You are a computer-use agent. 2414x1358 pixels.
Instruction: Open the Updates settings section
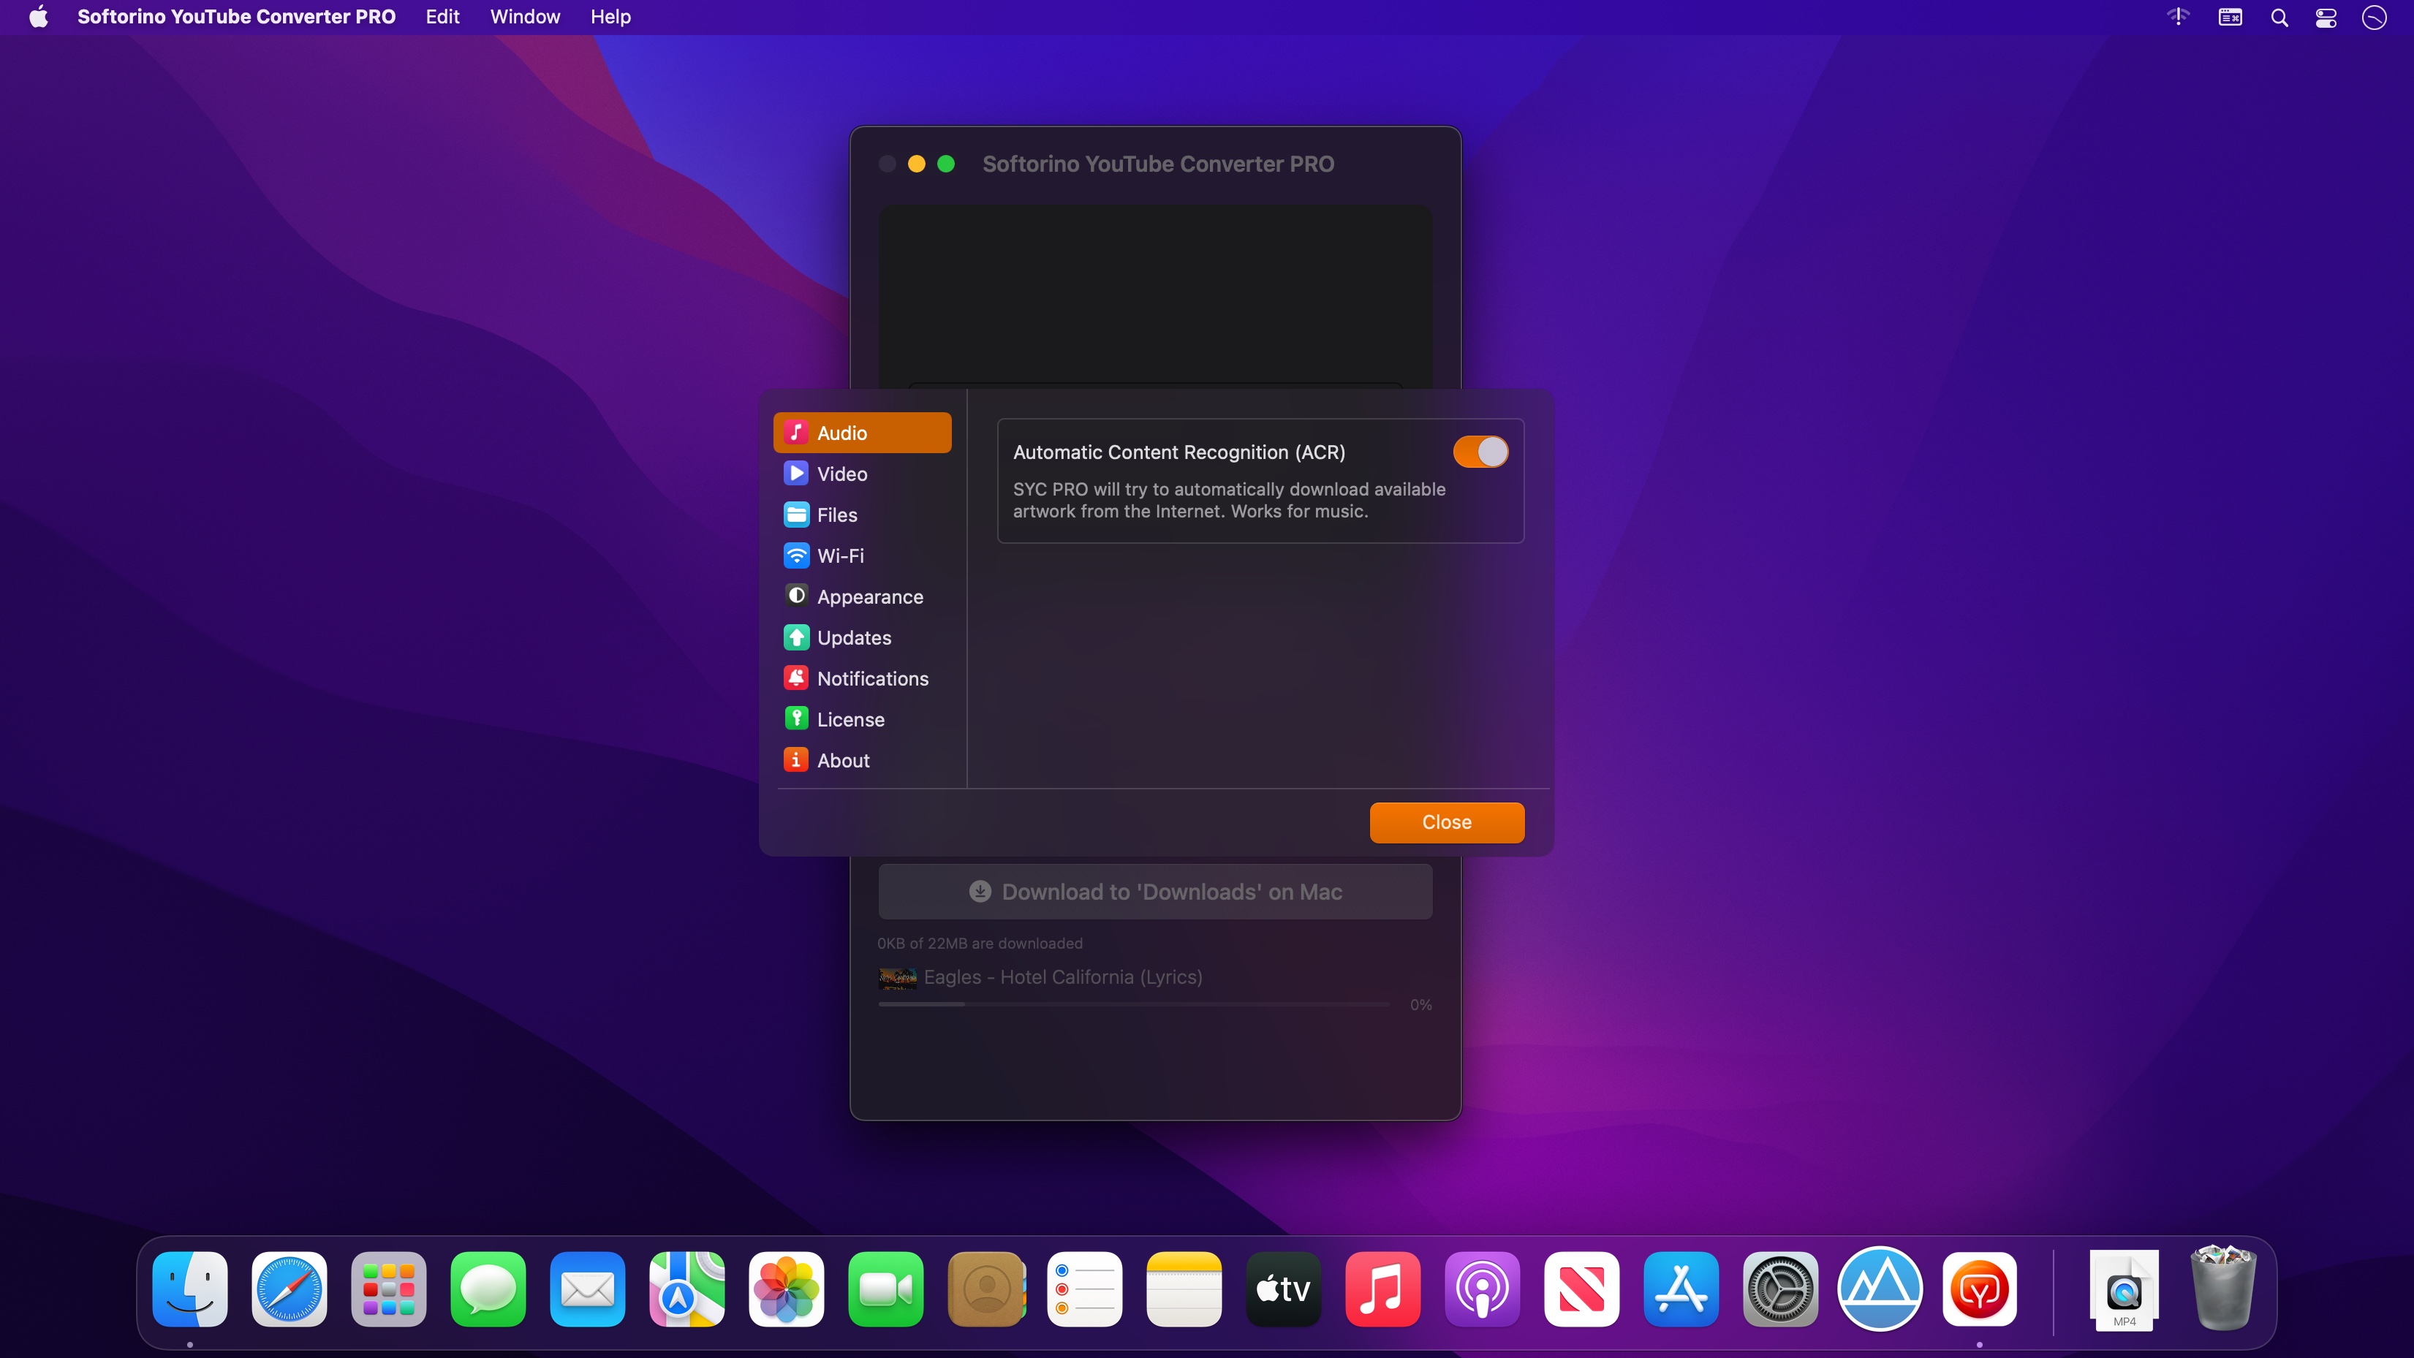(862, 637)
